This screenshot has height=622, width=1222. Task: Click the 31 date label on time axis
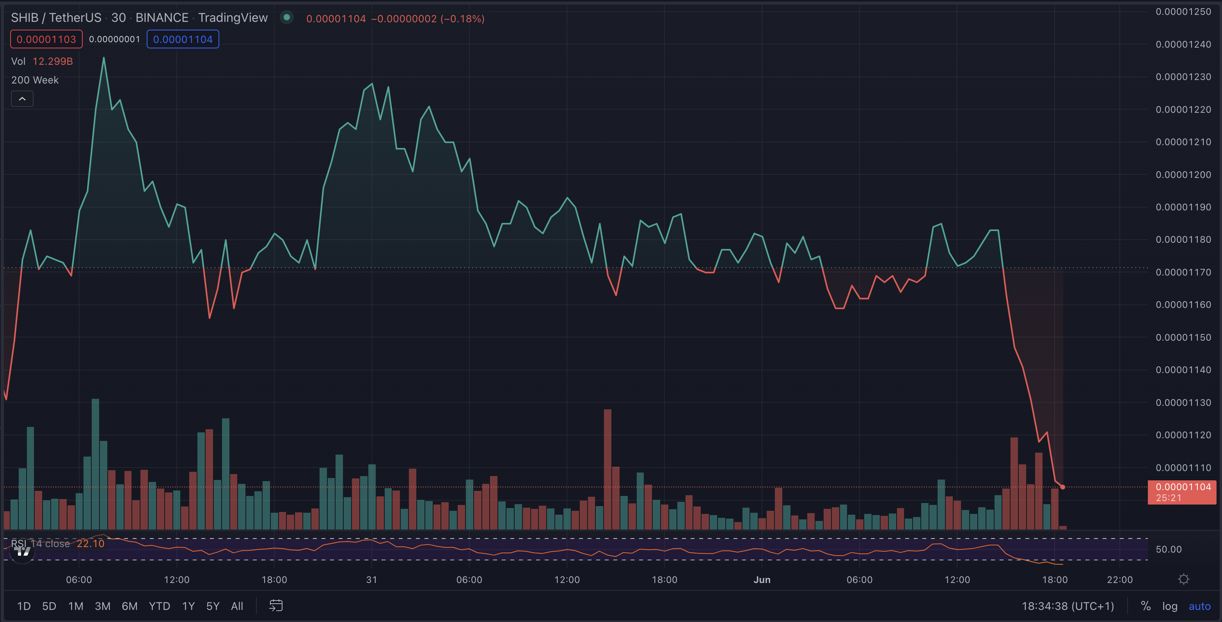[x=371, y=580]
